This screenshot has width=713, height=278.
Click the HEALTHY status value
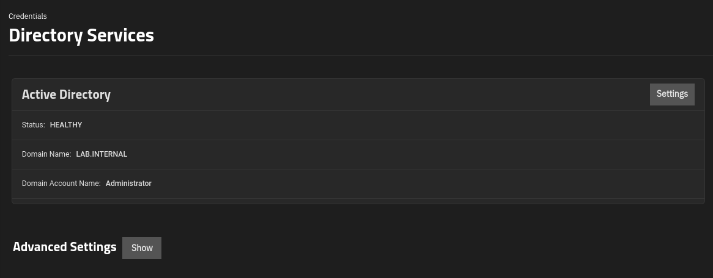(66, 125)
